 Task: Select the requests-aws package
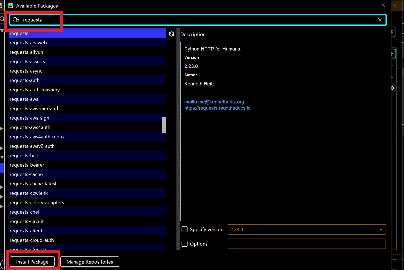coord(87,99)
